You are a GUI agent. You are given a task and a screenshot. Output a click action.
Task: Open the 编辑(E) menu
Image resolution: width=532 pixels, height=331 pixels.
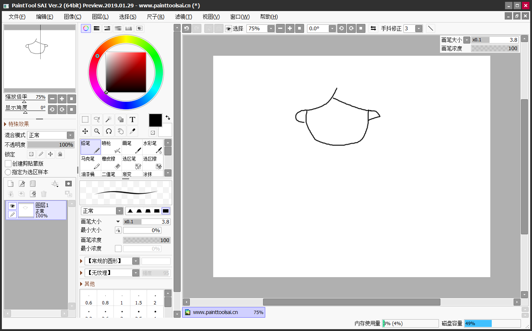click(x=45, y=17)
